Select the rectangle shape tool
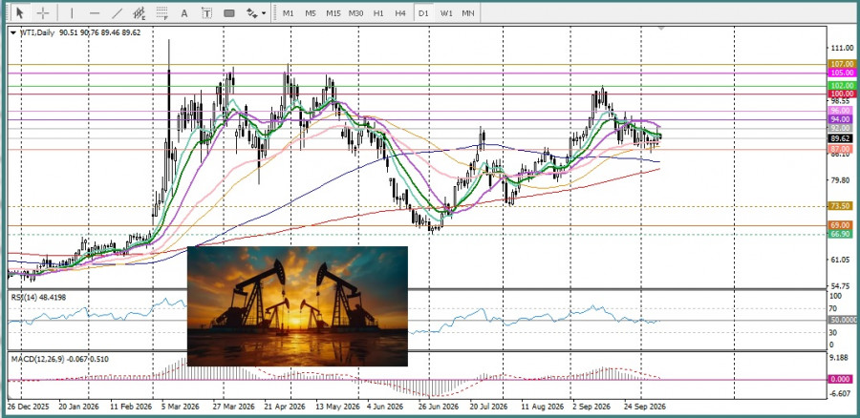This screenshot has width=860, height=418. (x=228, y=13)
